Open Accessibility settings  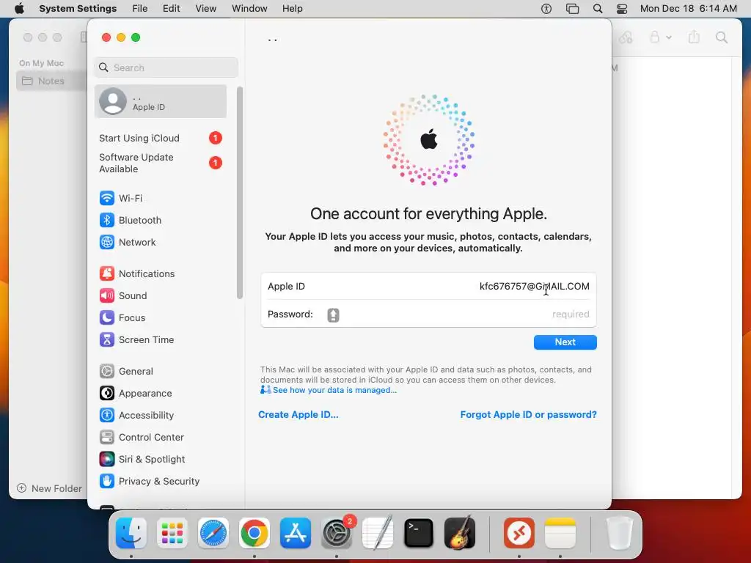(136, 416)
